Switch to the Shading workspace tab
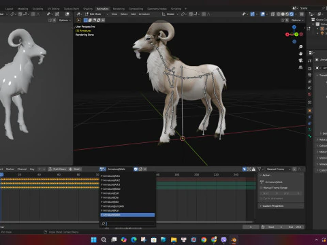 pyautogui.click(x=88, y=9)
